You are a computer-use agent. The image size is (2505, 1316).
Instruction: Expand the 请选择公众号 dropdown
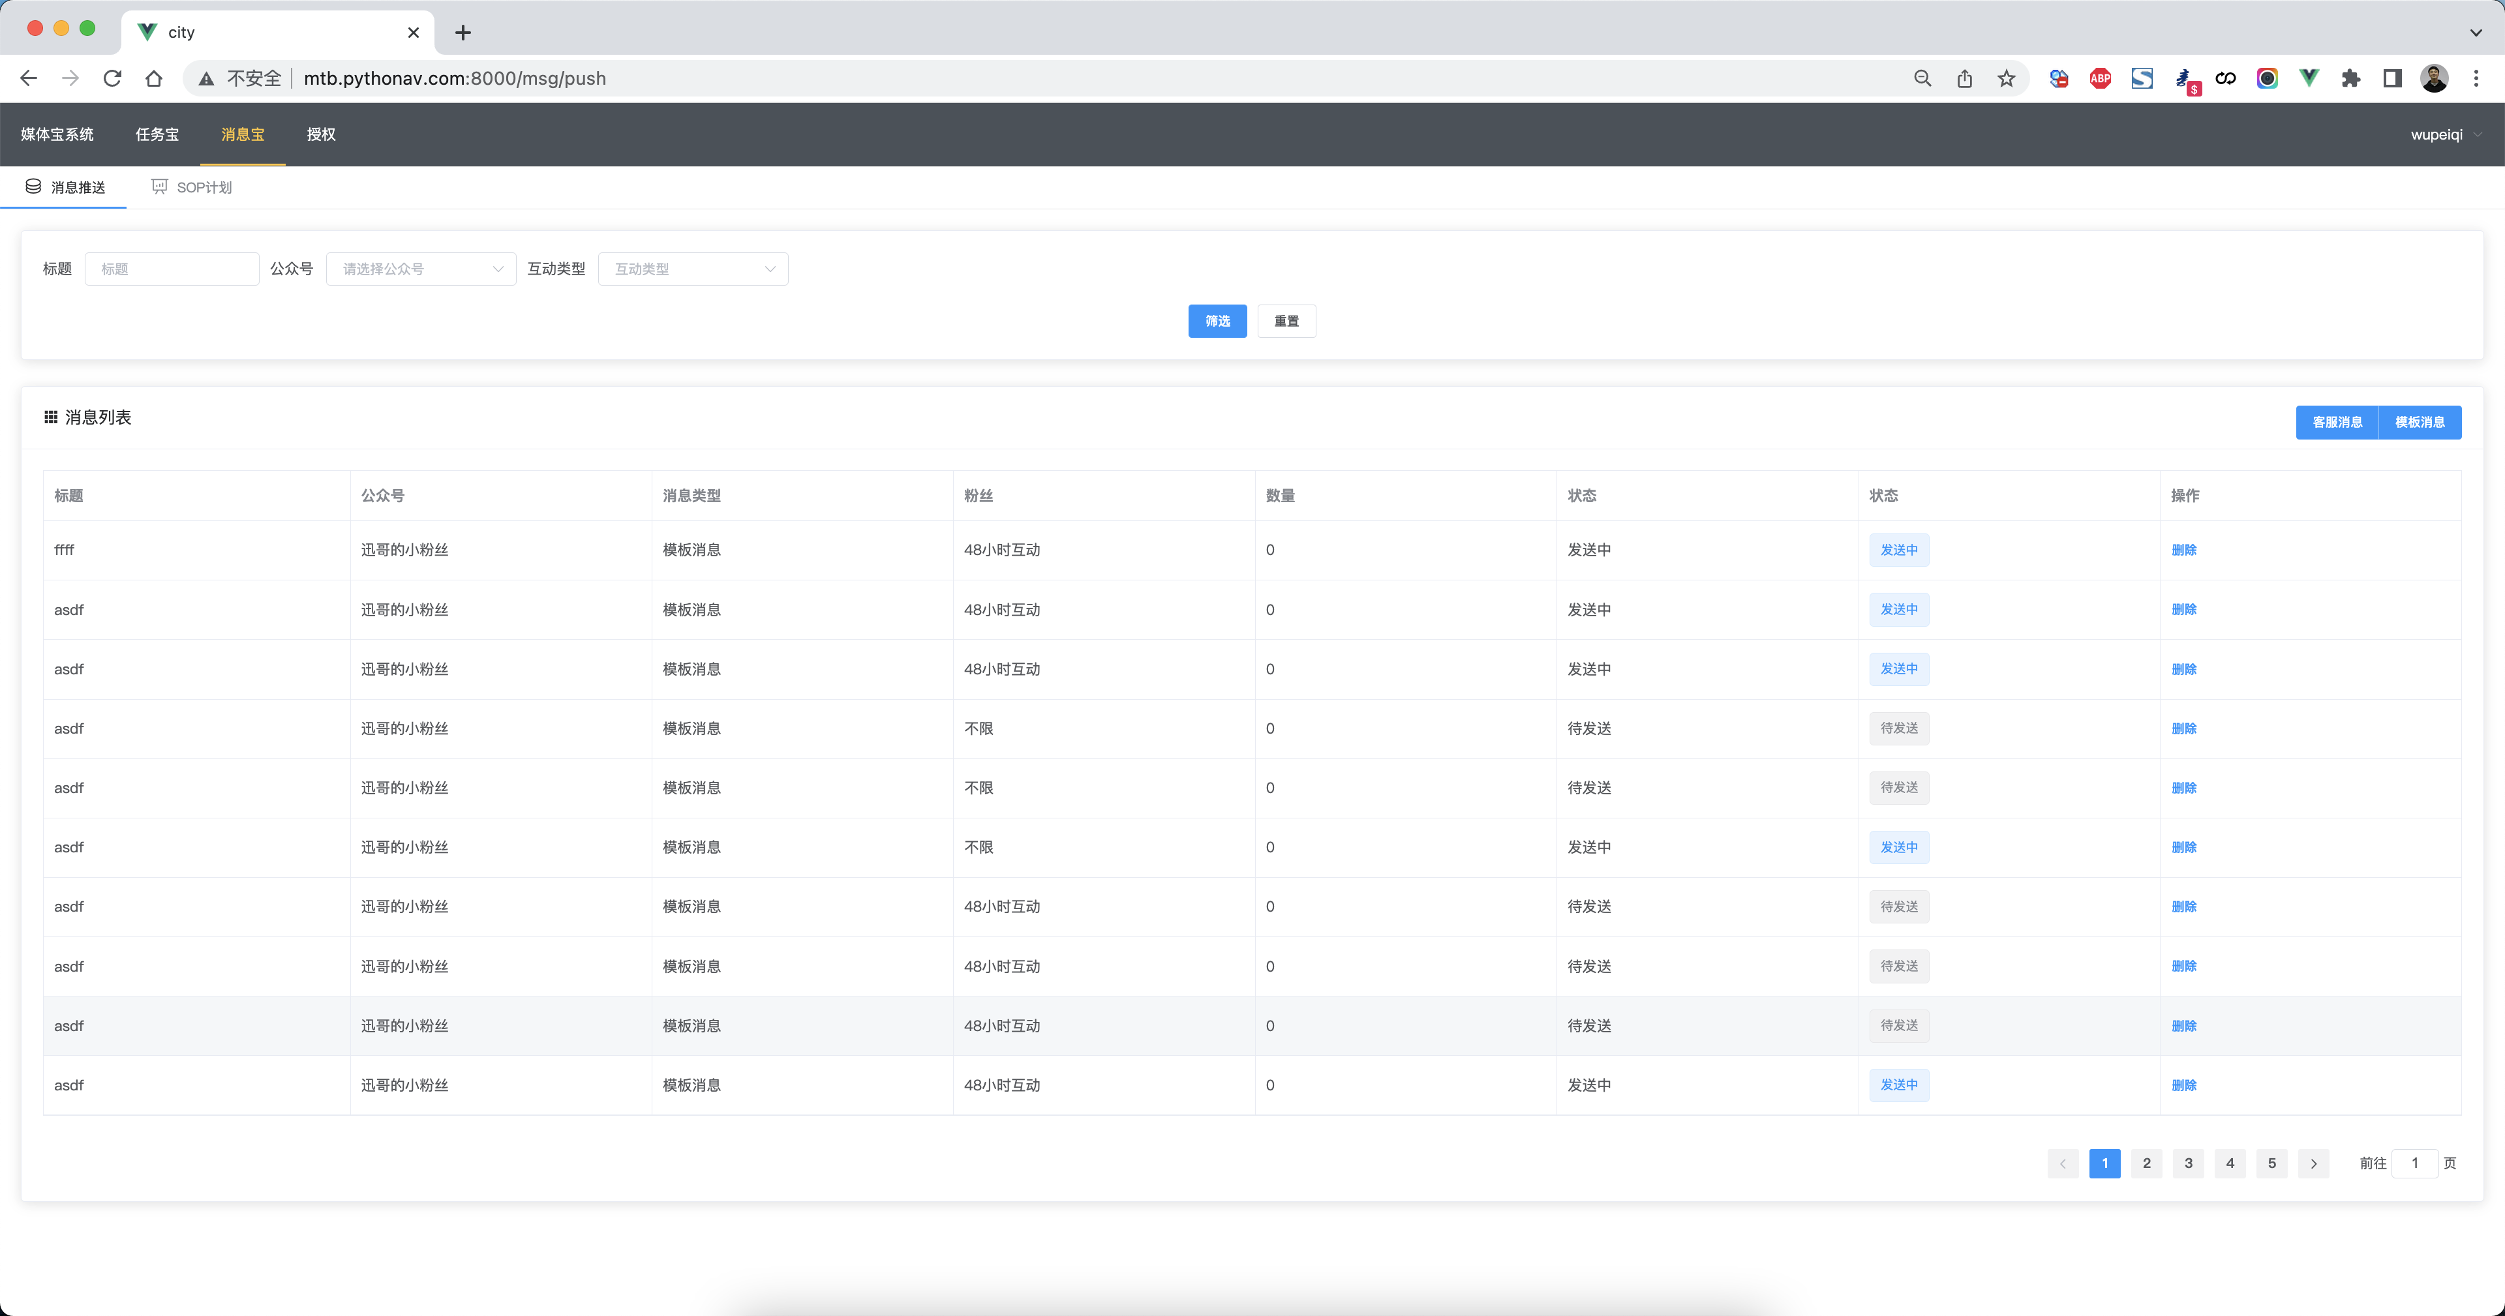point(420,269)
